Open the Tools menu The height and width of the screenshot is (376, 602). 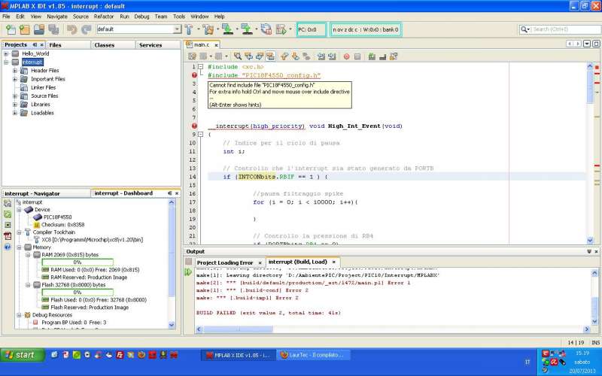(179, 17)
